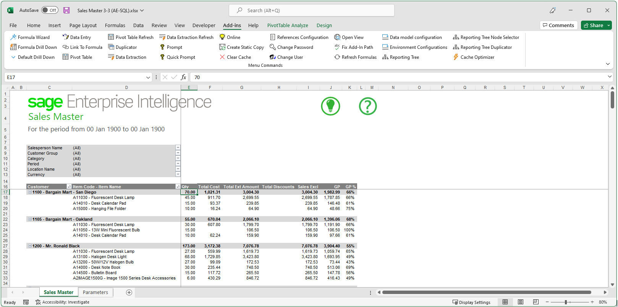This screenshot has width=618, height=307.
Task: Click the Clear Cache command
Action: tap(235, 57)
